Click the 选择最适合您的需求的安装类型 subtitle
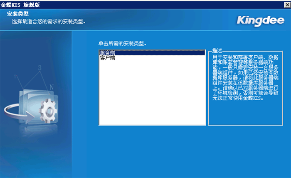This screenshot has height=178, width=291. tap(49, 22)
